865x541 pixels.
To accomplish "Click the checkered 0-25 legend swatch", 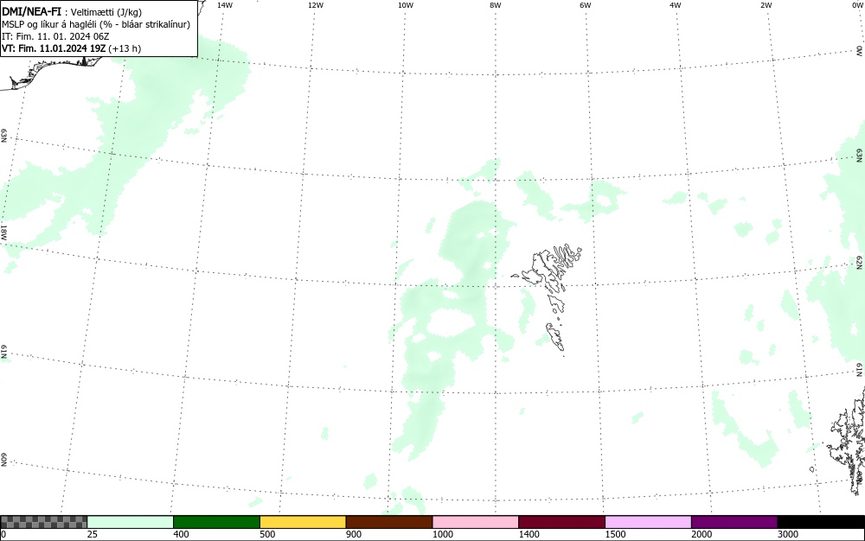I will 44,522.
